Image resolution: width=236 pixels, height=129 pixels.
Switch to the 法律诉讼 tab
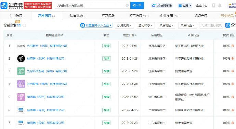point(77,16)
